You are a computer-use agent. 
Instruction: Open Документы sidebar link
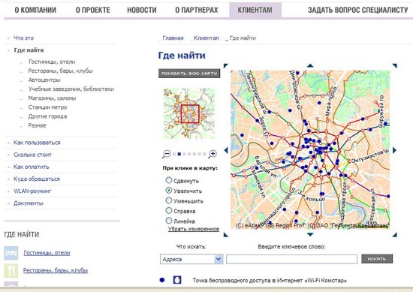click(x=29, y=203)
